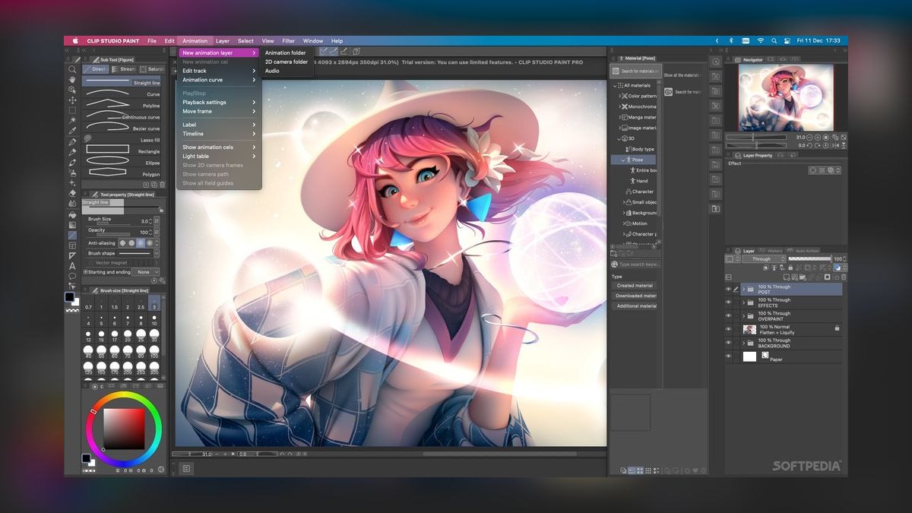Select the Gradient tool

[x=72, y=225]
